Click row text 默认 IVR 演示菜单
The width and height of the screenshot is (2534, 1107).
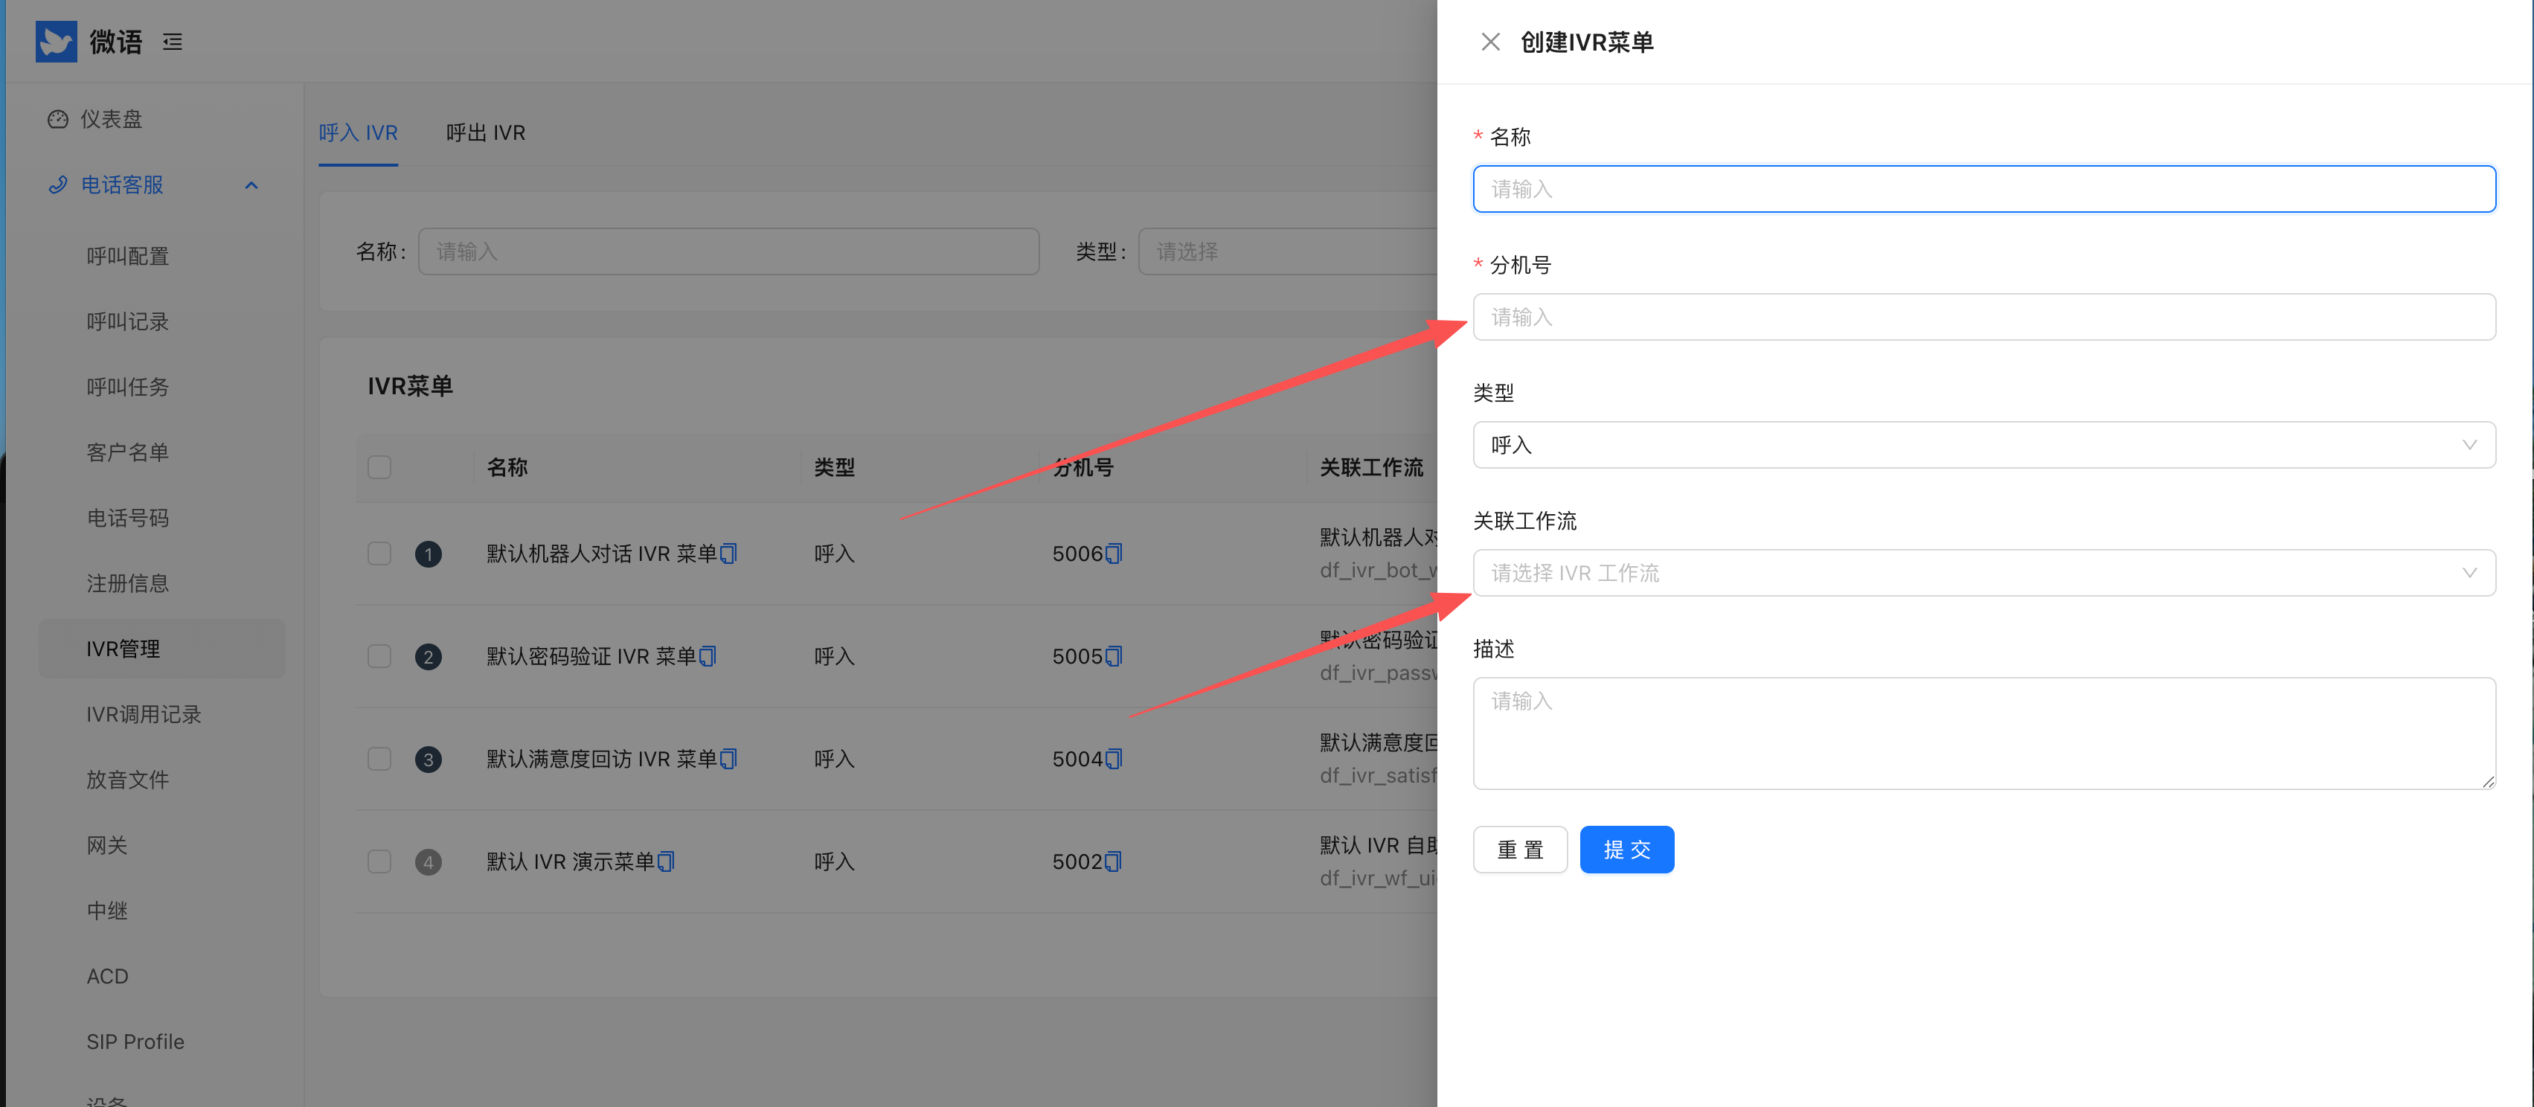coord(571,862)
